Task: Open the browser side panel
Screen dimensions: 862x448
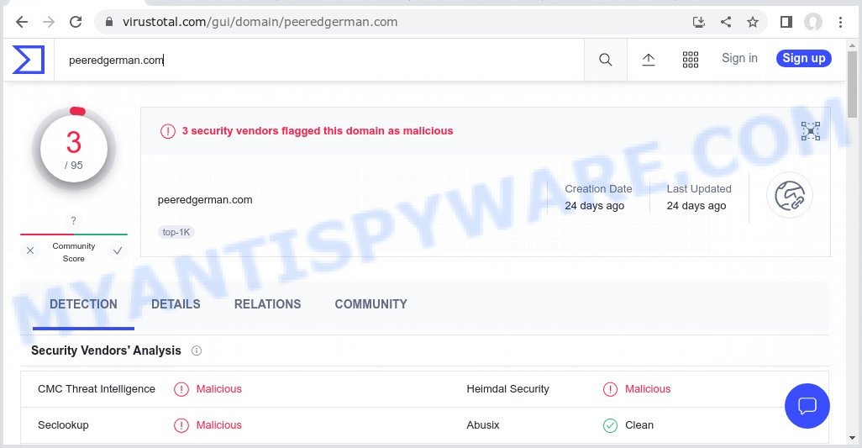Action: tap(786, 22)
